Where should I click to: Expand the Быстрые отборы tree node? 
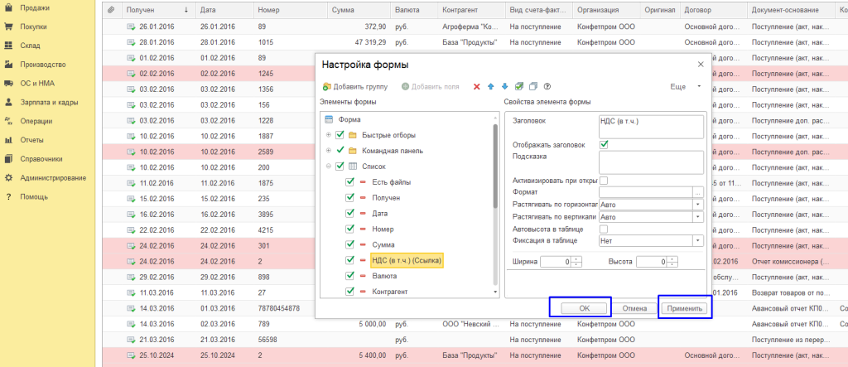(x=329, y=135)
